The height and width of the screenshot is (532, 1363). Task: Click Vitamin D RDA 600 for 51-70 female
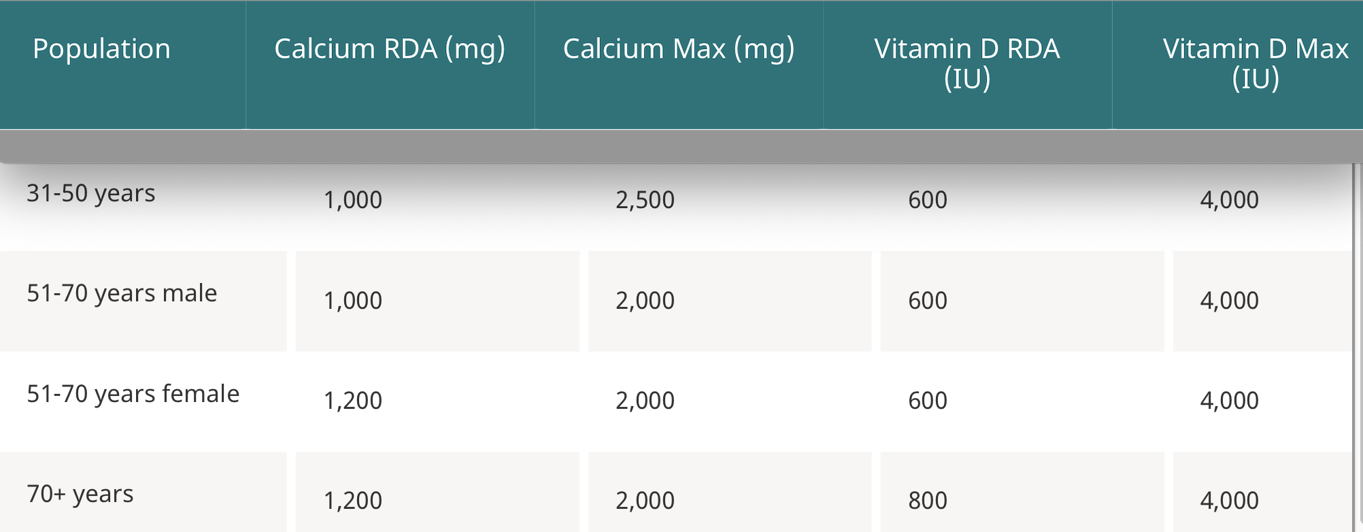click(x=928, y=401)
